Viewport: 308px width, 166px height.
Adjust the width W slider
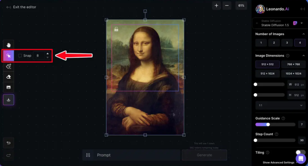(270, 84)
